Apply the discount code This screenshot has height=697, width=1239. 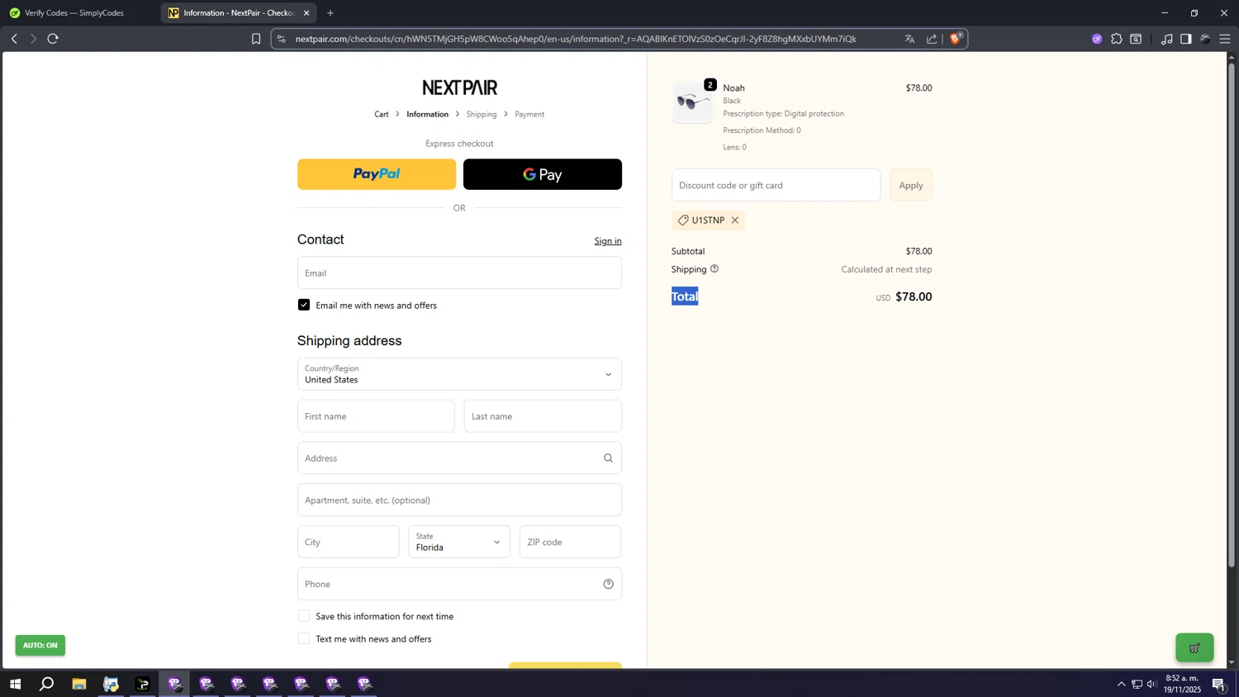click(x=911, y=185)
